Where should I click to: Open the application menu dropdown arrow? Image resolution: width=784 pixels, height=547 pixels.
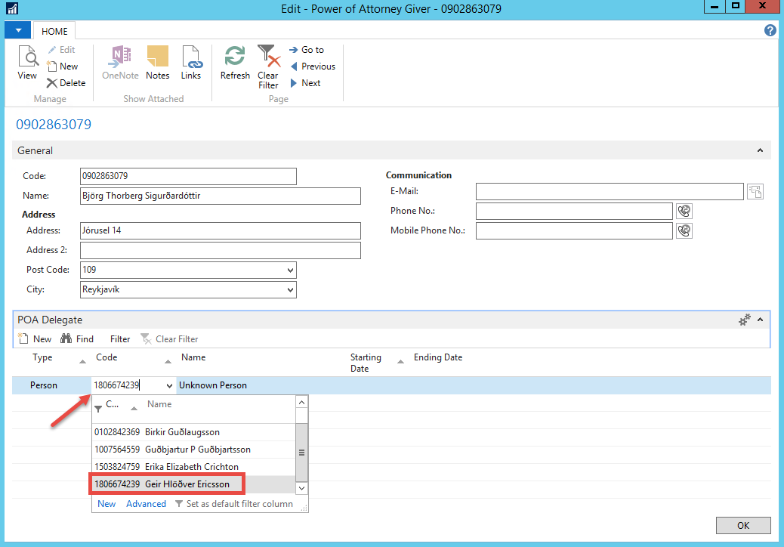click(18, 31)
